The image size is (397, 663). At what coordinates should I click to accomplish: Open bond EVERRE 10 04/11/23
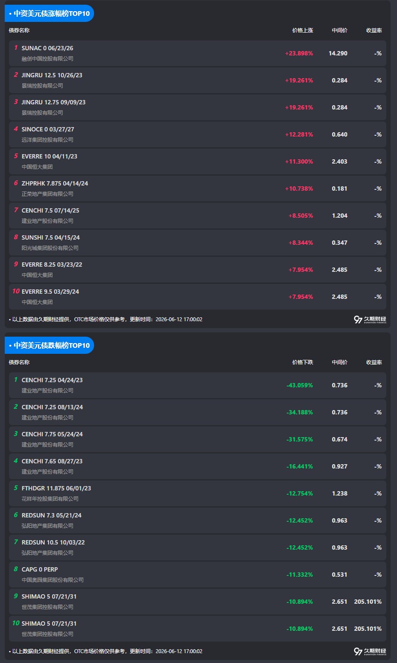point(49,156)
